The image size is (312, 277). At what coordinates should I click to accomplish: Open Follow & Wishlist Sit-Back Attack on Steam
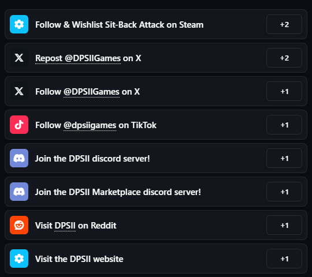point(156,24)
